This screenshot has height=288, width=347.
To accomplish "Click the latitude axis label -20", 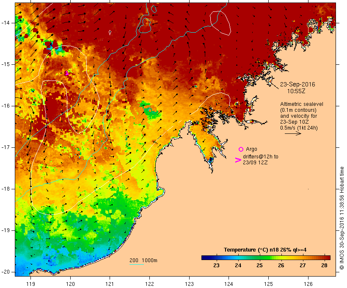I will [6, 272].
